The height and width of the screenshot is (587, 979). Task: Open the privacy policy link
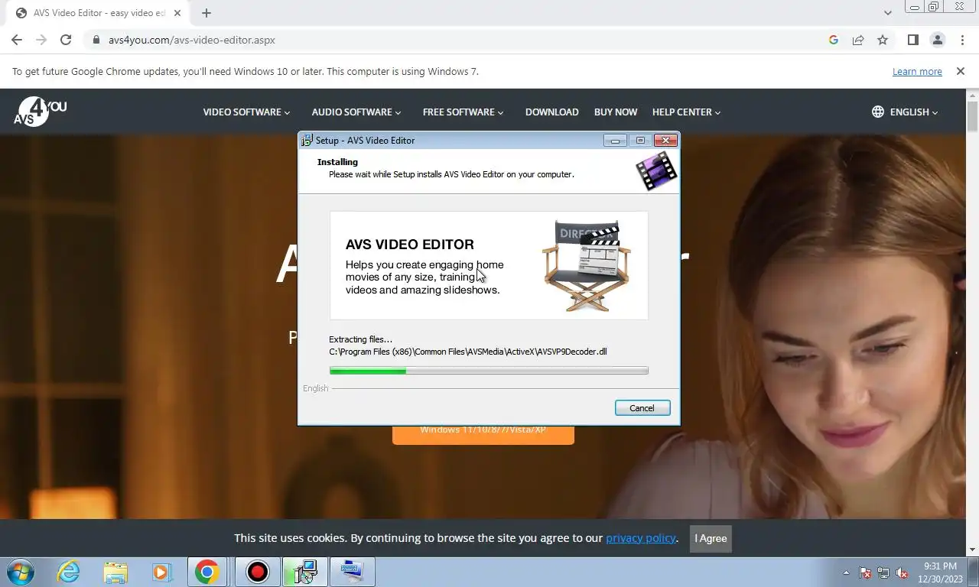[x=641, y=538]
